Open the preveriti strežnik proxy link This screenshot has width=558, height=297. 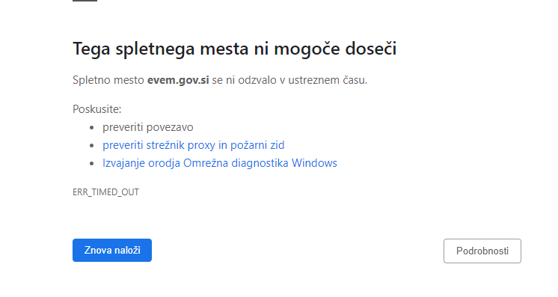(x=193, y=145)
